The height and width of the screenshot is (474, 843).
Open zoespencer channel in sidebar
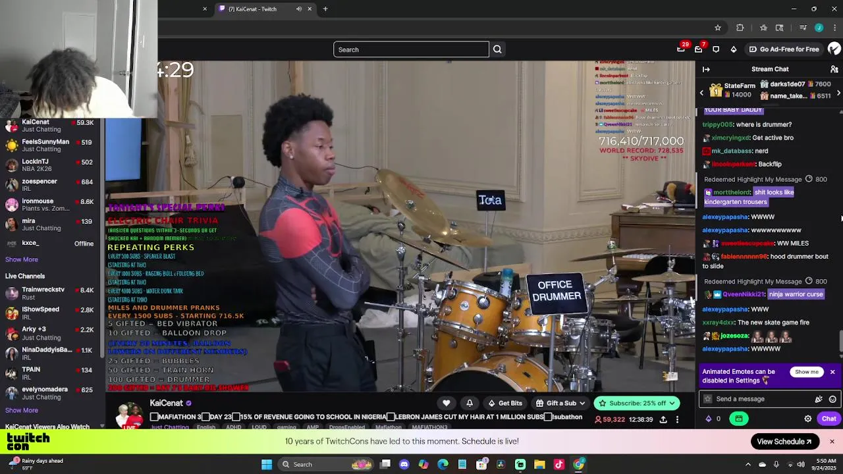coord(49,185)
